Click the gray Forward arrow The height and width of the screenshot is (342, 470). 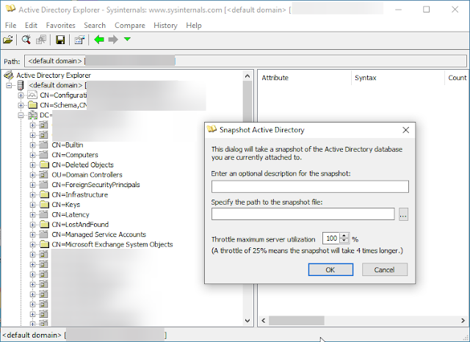(113, 40)
